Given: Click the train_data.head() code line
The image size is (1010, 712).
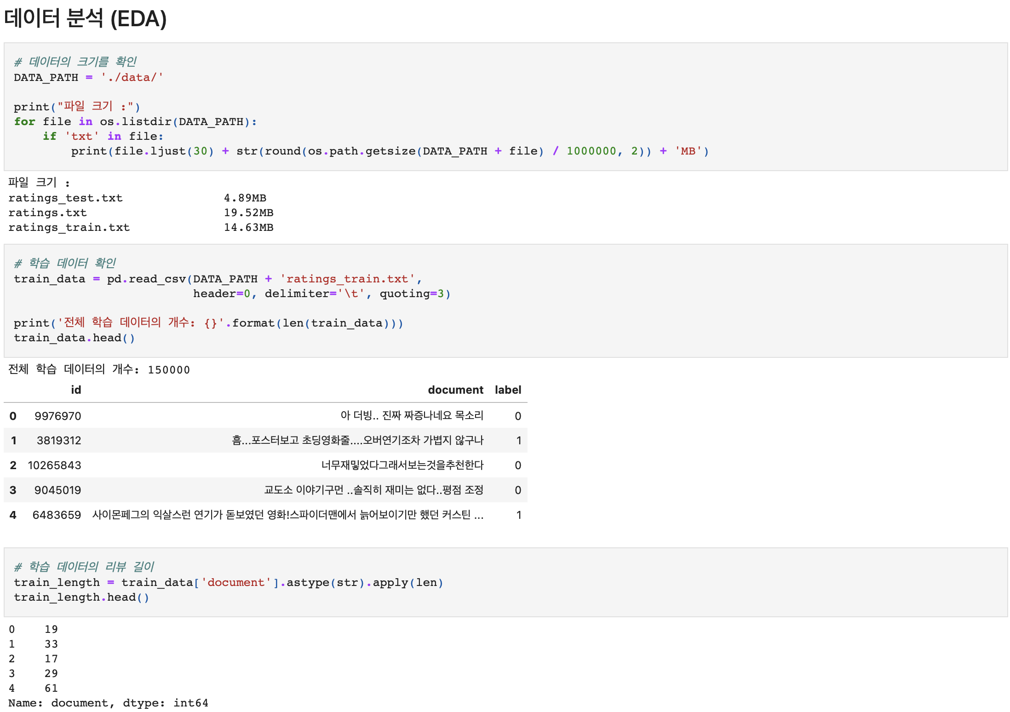Looking at the screenshot, I should coord(74,338).
